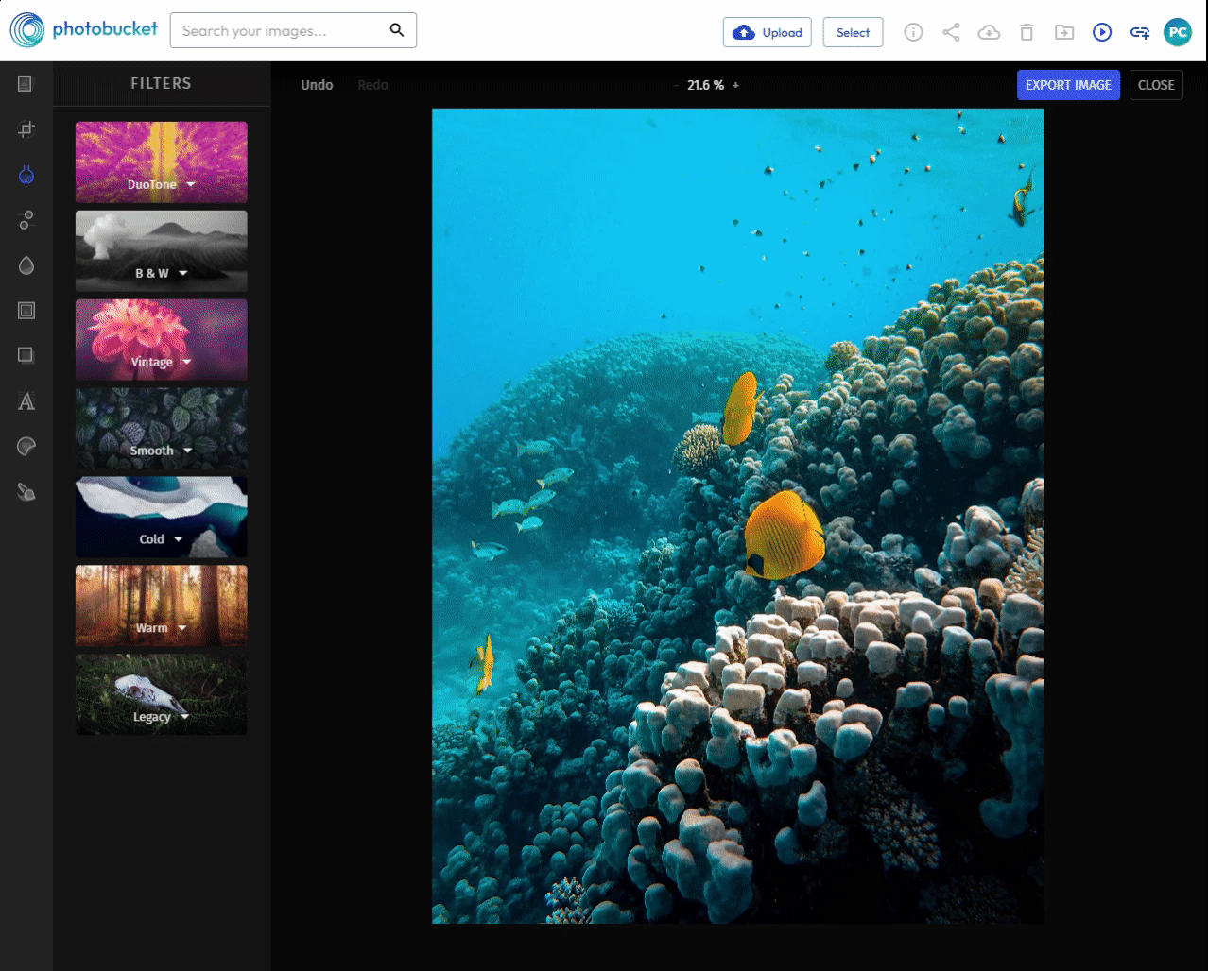The image size is (1208, 971).
Task: Show image info details icon
Action: click(x=913, y=32)
